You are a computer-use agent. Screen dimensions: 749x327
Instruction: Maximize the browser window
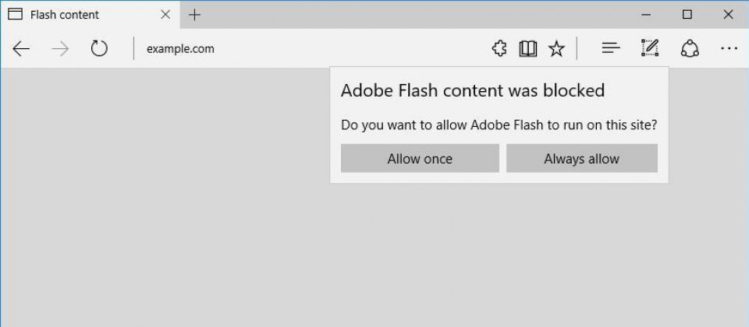pos(687,15)
